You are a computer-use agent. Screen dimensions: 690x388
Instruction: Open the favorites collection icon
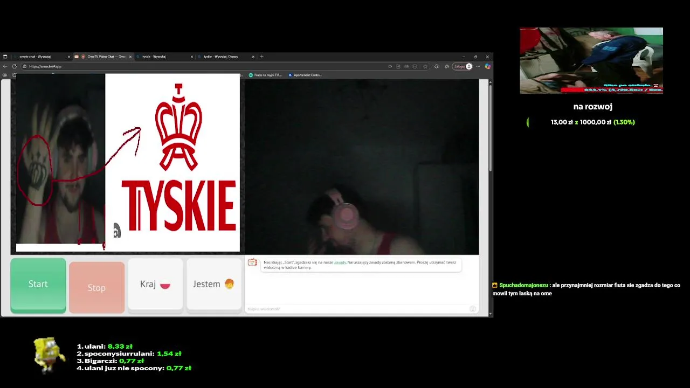(446, 66)
